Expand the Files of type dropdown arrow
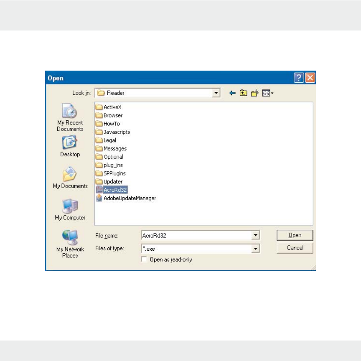361x361 pixels. [256, 249]
